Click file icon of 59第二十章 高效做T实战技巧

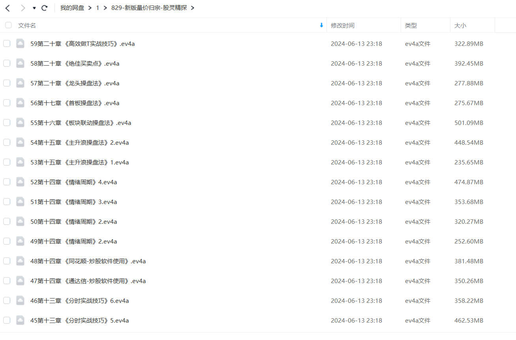click(x=20, y=43)
